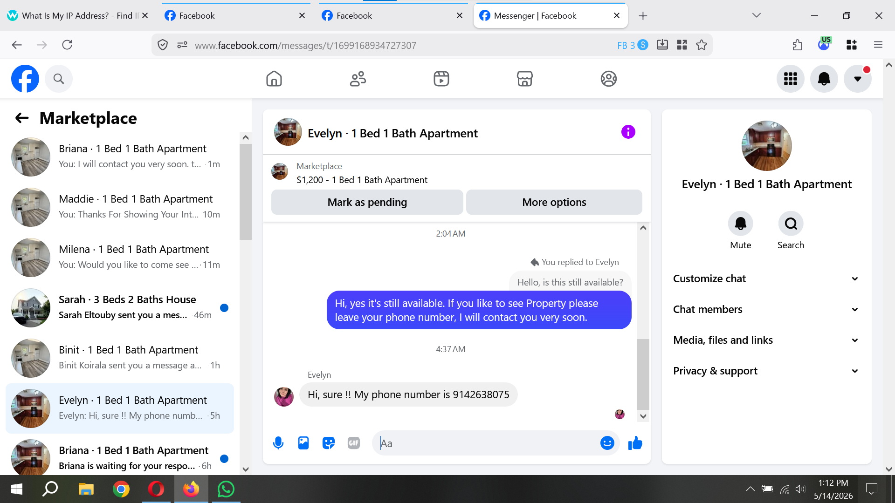Open Facebook search magnifier
Screen dimensions: 895x503
click(59, 79)
